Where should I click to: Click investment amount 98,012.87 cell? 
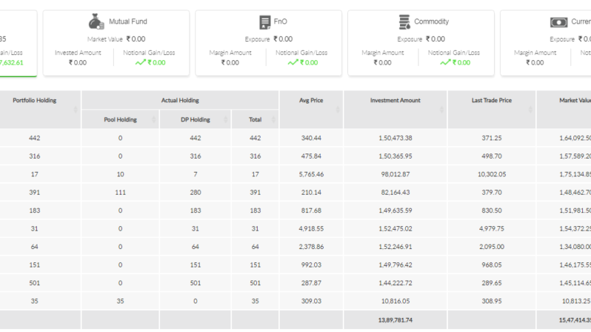396,174
